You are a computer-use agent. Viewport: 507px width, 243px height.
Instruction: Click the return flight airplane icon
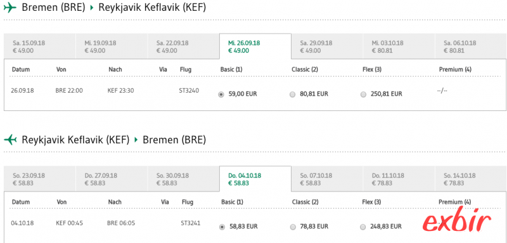[10, 140]
